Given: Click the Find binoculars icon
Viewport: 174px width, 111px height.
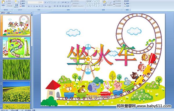Looking at the screenshot, I should (x=127, y=1).
